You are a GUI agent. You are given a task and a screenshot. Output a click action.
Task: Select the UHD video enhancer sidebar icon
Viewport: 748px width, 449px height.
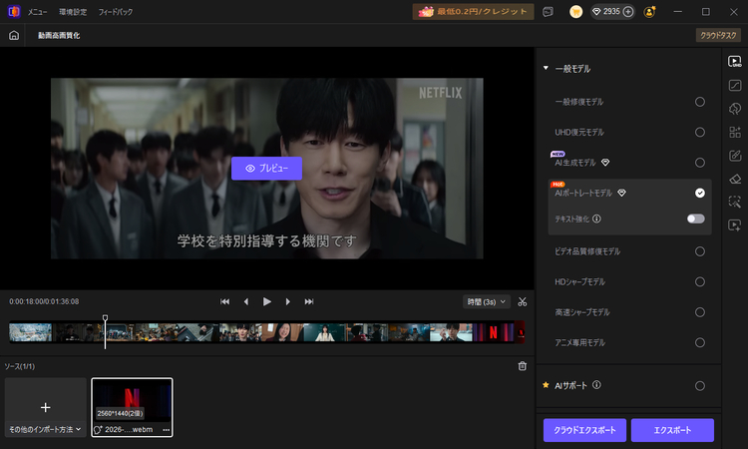(735, 62)
